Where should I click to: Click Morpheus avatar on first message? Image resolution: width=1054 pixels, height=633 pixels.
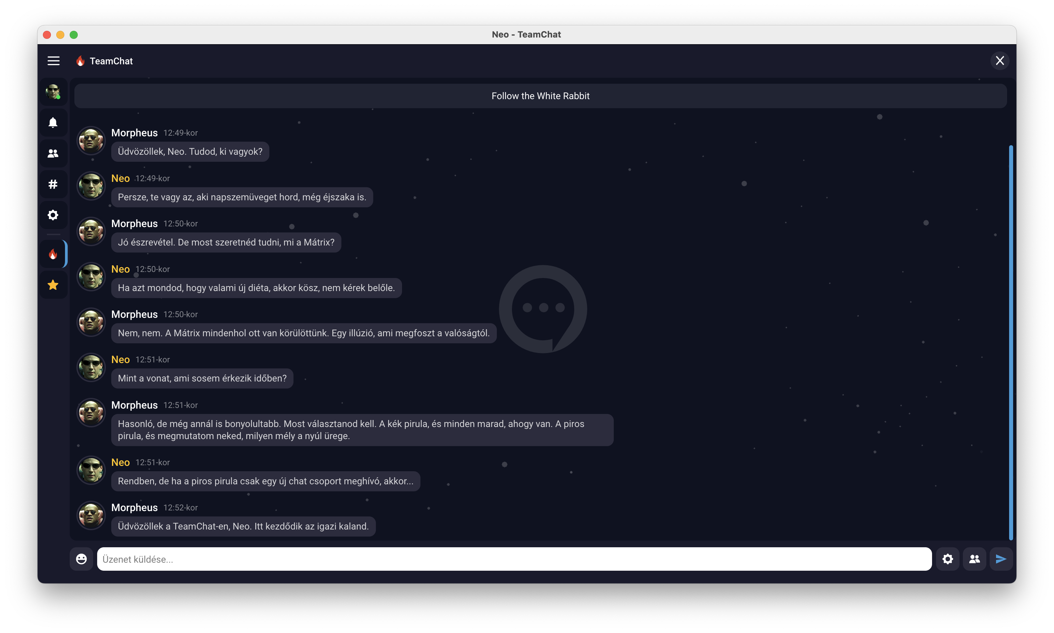(91, 140)
